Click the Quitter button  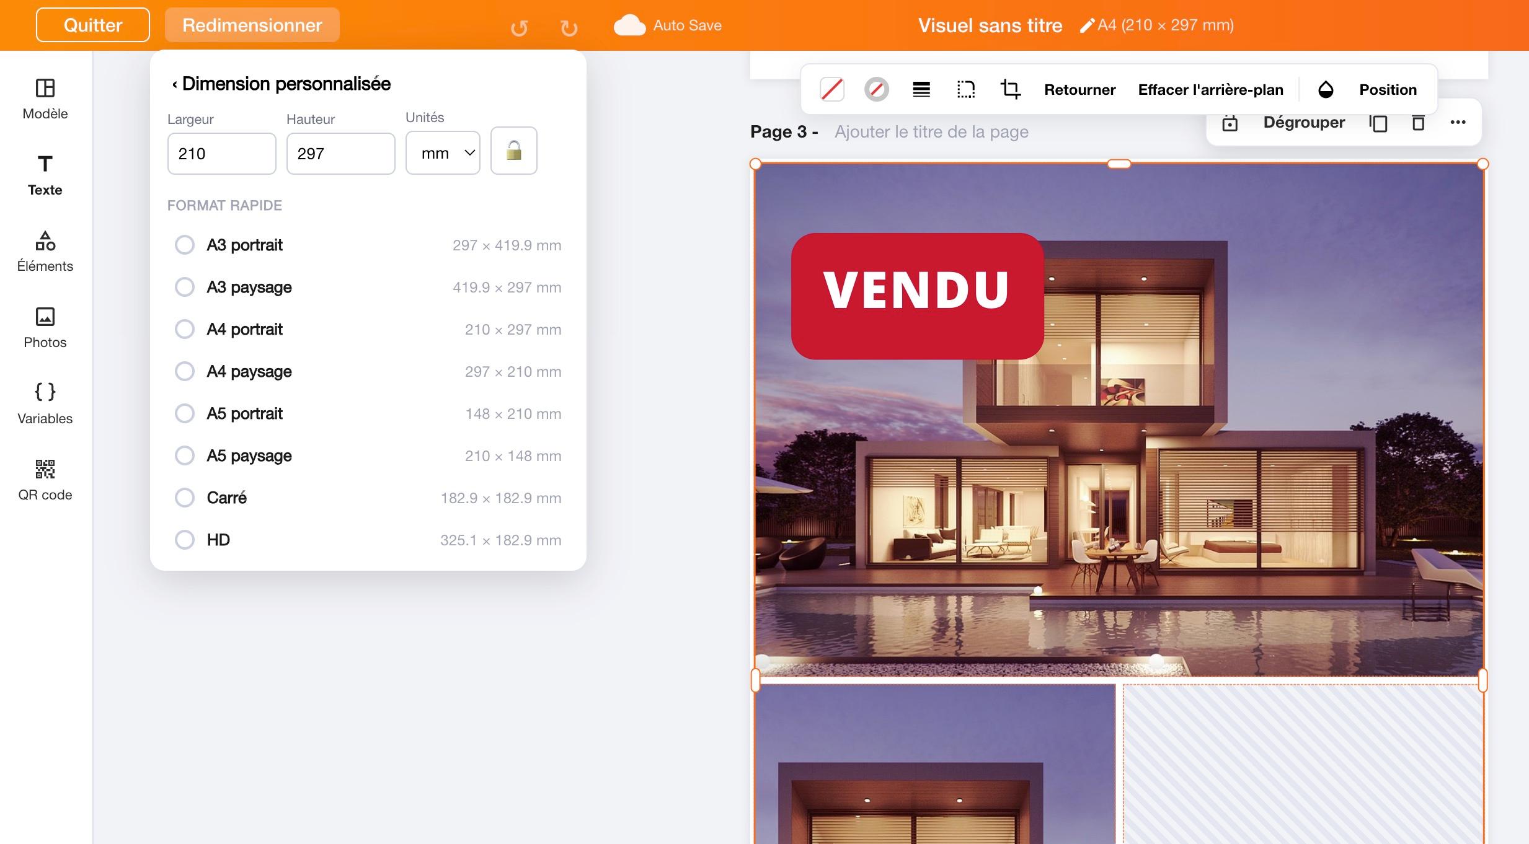(x=93, y=25)
